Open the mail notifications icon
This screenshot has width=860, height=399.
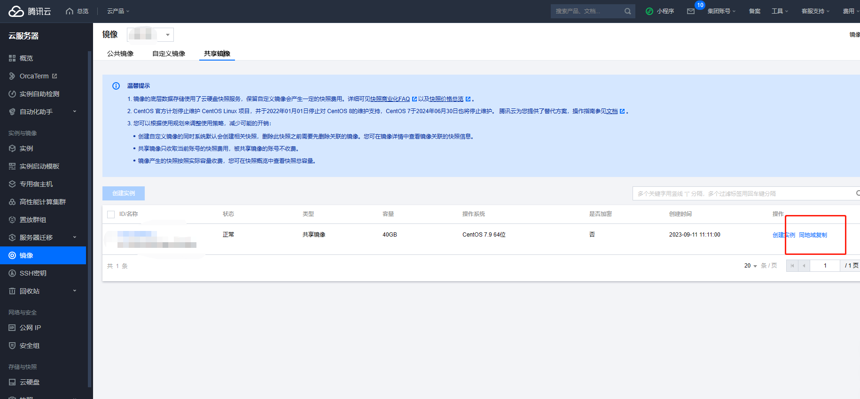coord(691,11)
